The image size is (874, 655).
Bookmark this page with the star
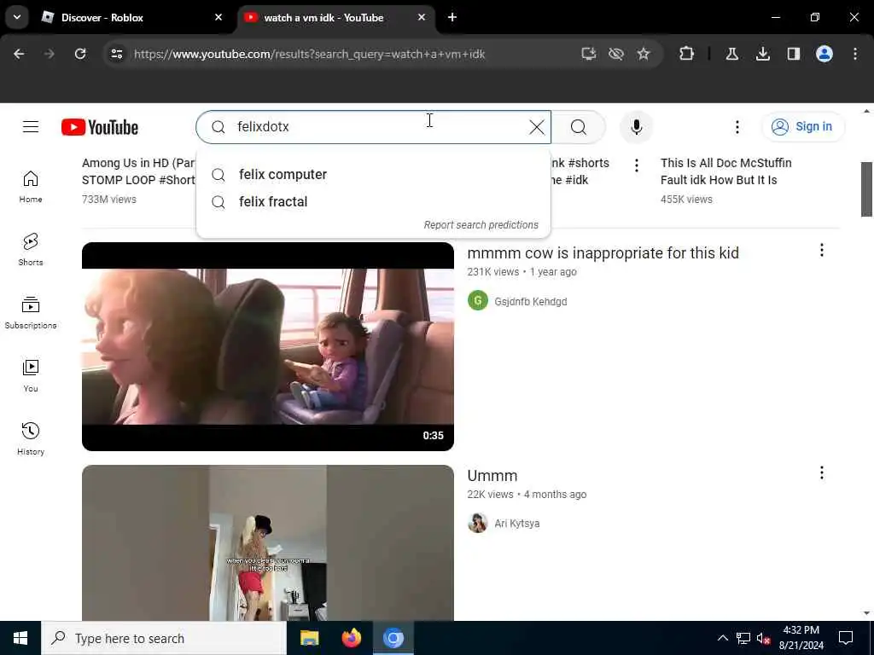[x=644, y=54]
